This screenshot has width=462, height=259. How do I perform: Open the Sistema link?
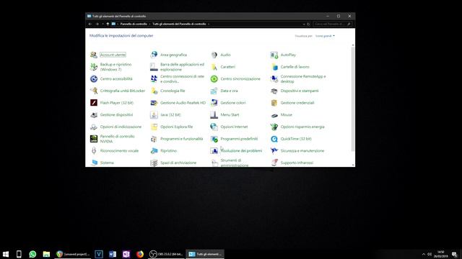(107, 163)
